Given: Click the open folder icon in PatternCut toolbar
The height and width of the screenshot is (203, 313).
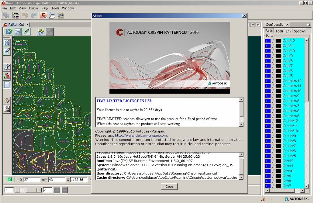Looking at the screenshot, I should [9, 32].
